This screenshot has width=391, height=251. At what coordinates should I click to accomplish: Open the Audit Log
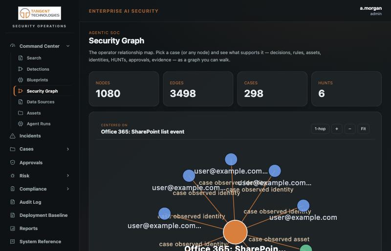[x=30, y=202]
